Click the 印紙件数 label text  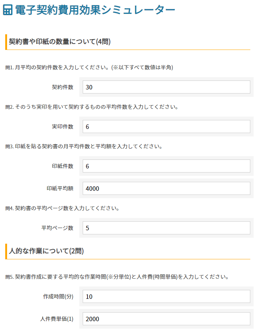coord(63,166)
